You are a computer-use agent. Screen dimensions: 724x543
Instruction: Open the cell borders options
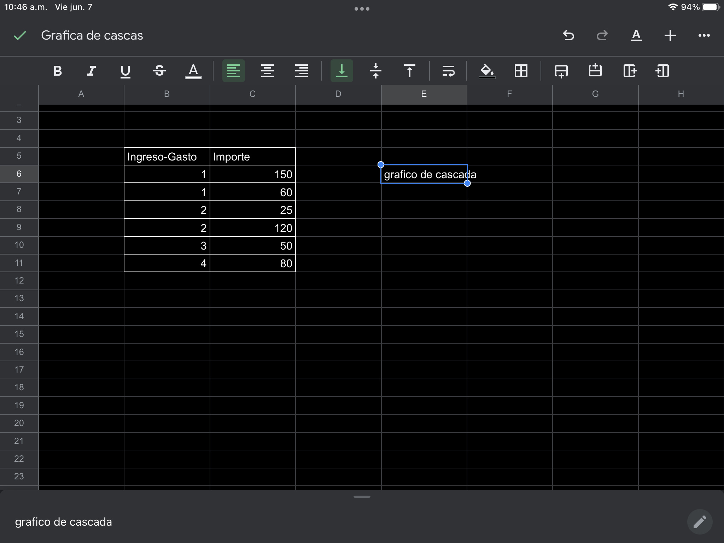521,71
